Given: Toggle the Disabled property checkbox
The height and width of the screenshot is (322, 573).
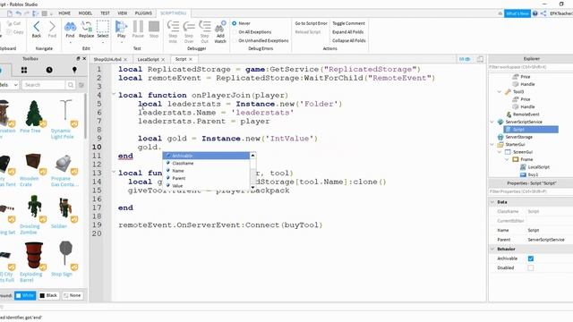Looking at the screenshot, I should click(x=531, y=268).
